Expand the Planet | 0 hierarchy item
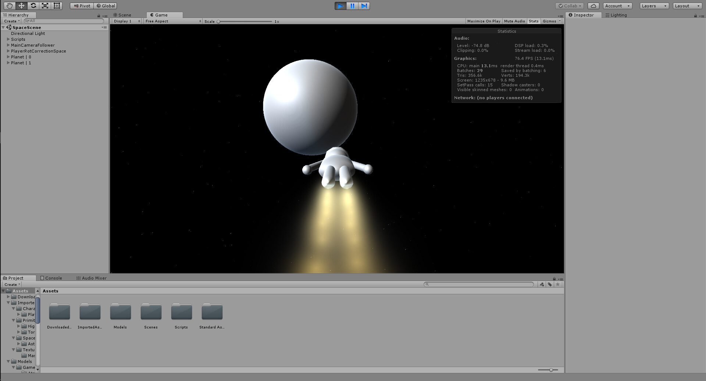 point(8,57)
